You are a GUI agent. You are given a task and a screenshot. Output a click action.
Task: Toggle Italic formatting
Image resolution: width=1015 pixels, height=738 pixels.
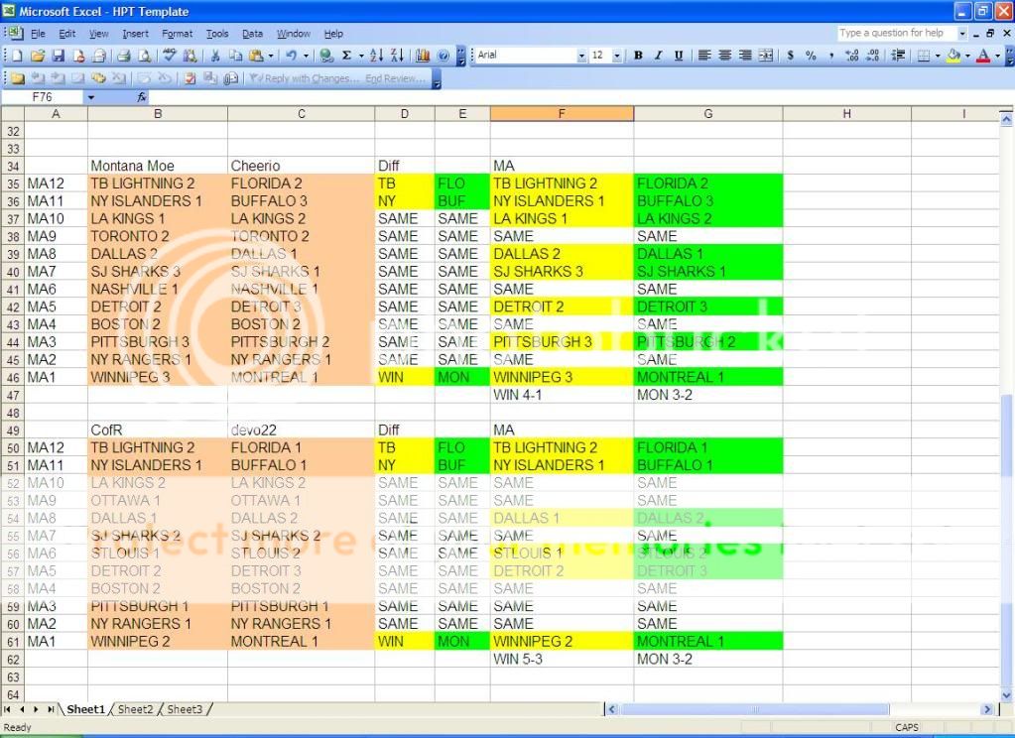[x=659, y=56]
